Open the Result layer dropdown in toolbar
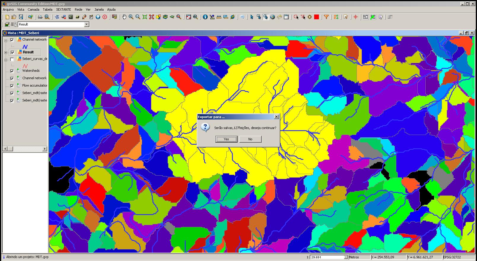This screenshot has height=261, width=477. [87, 24]
